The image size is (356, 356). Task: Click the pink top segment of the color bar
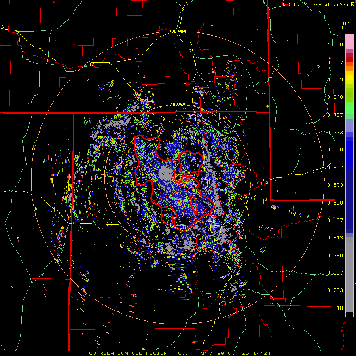349,42
